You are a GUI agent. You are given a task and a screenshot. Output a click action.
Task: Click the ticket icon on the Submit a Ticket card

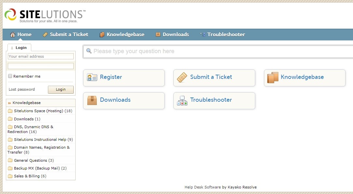182,77
